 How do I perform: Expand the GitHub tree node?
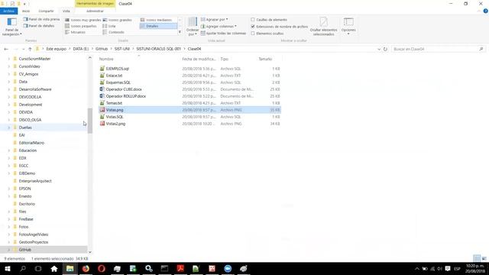tap(8, 250)
